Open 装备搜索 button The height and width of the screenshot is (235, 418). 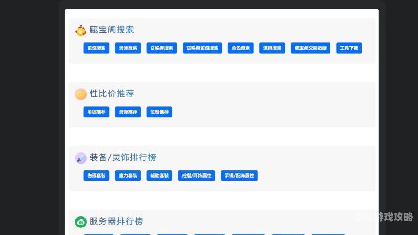click(96, 48)
